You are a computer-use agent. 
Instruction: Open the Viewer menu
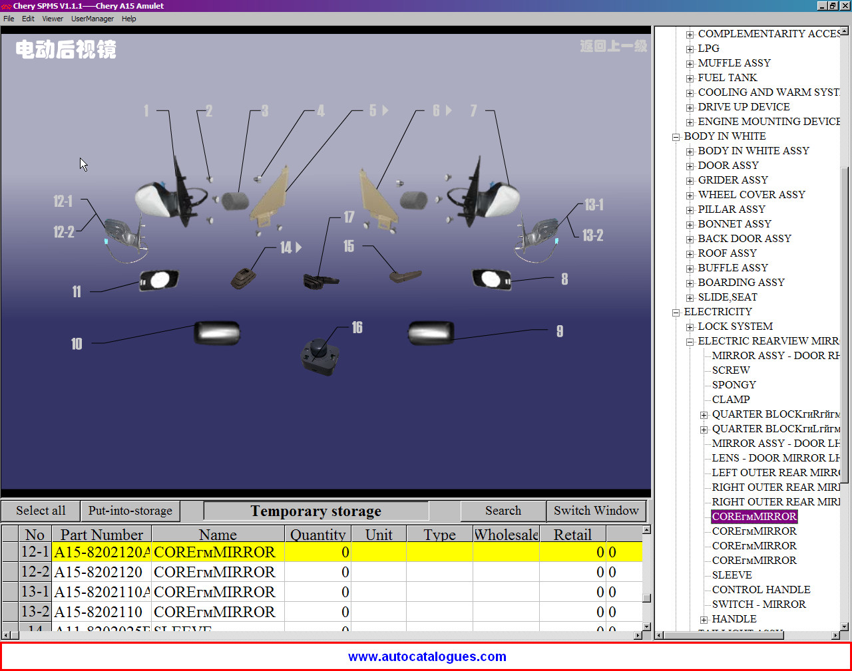pyautogui.click(x=53, y=19)
